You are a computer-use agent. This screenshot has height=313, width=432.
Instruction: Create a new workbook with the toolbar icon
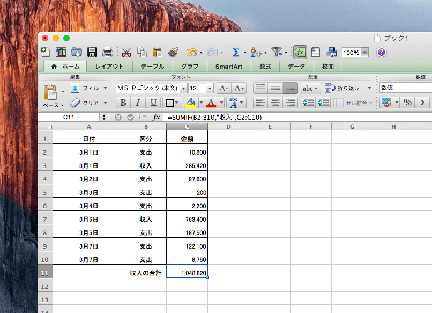point(45,52)
